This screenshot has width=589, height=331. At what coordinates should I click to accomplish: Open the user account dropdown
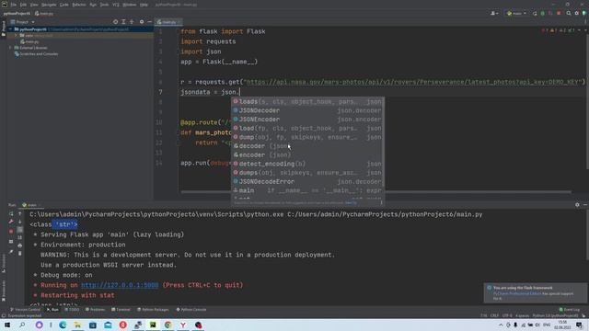tap(494, 14)
